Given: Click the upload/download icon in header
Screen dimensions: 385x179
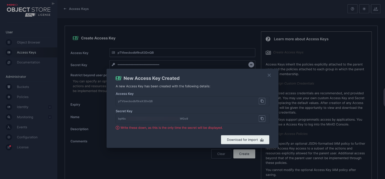Looking at the screenshot, I should [x=376, y=9].
